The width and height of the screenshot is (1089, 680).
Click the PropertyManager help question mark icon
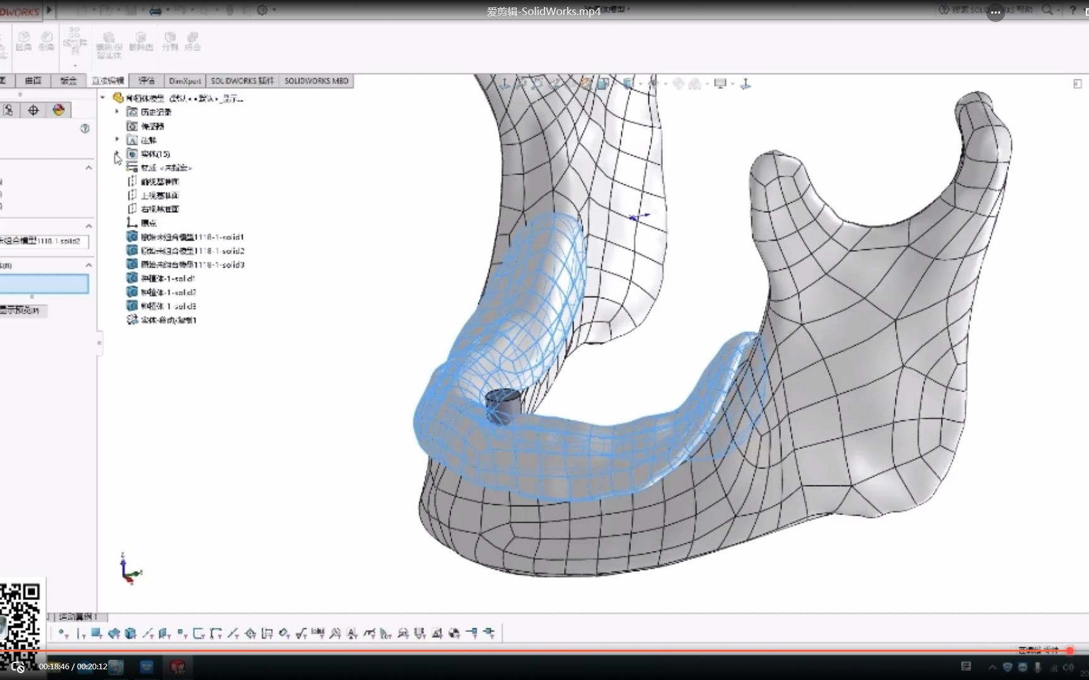(85, 128)
